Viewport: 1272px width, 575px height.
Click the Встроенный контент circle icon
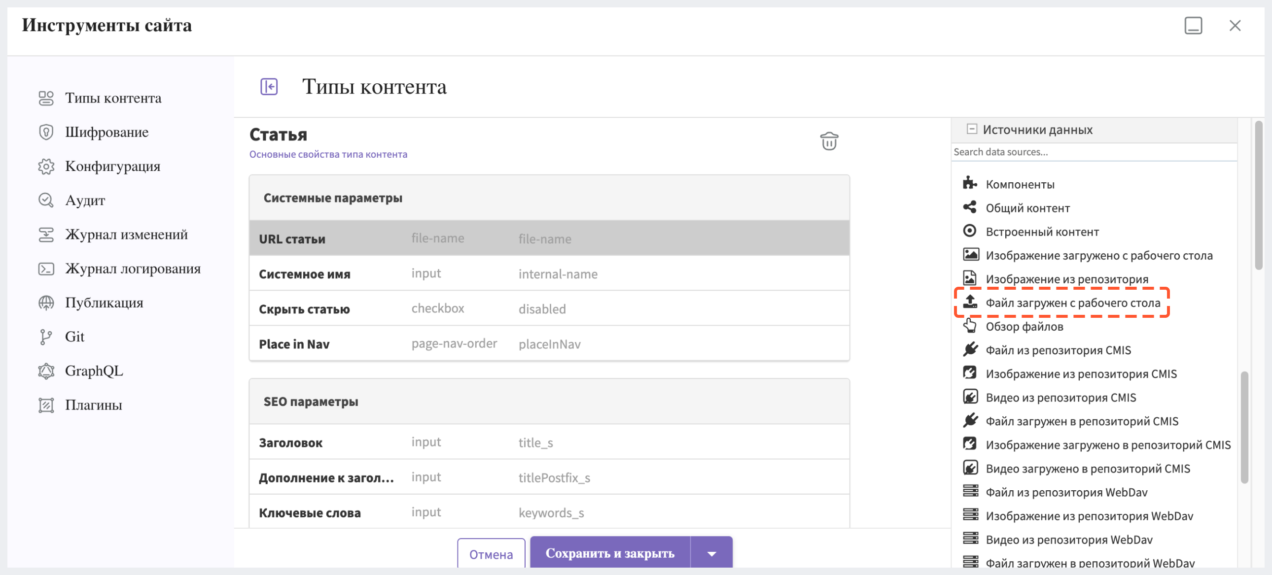[970, 231]
